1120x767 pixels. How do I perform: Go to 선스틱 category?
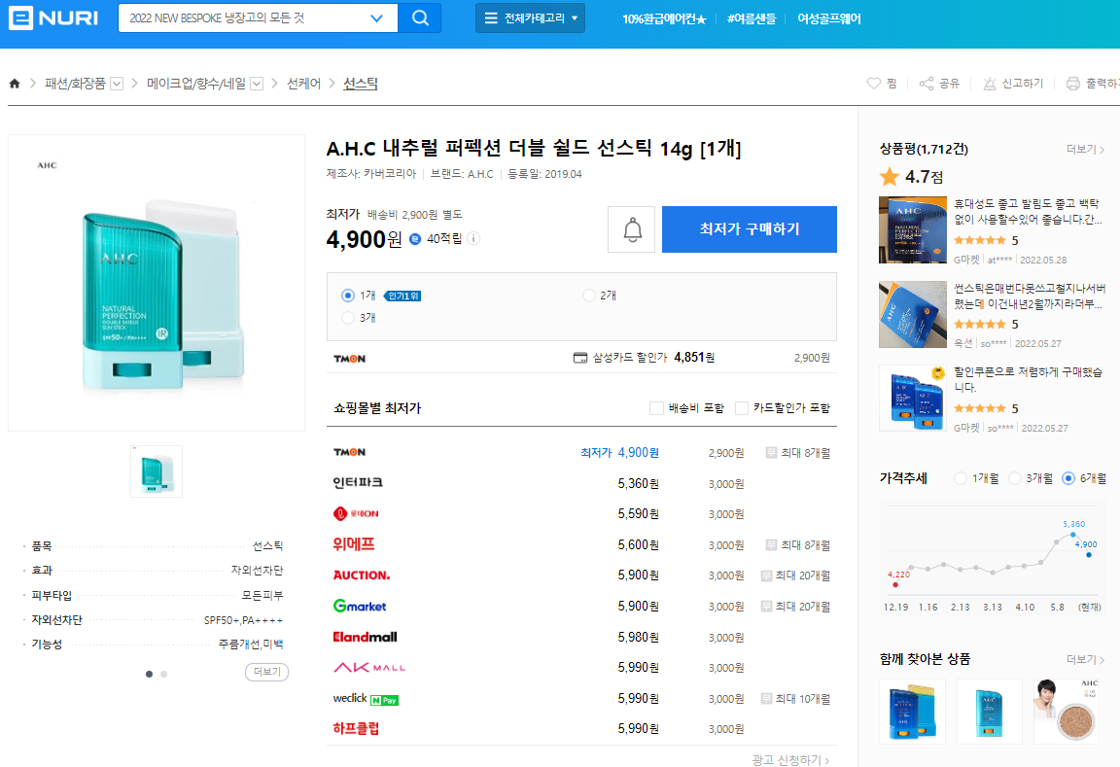click(x=360, y=84)
